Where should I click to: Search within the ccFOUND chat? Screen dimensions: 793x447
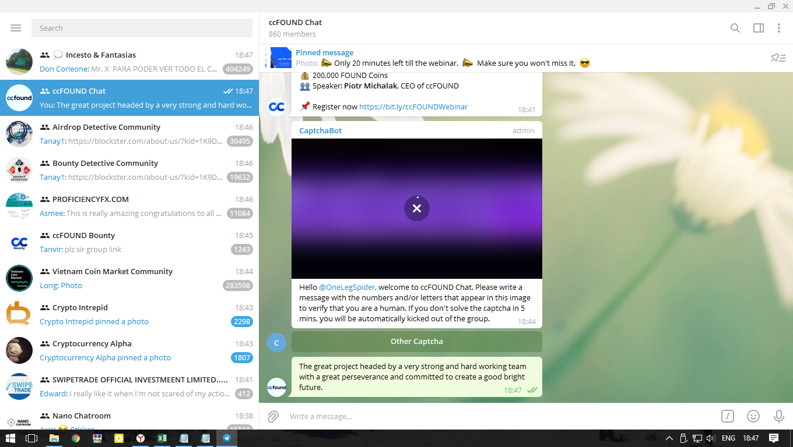735,28
